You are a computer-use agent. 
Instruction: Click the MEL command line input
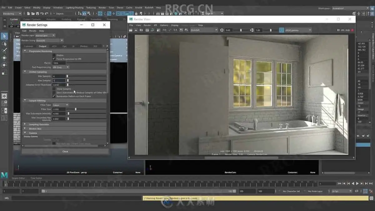[77, 198]
